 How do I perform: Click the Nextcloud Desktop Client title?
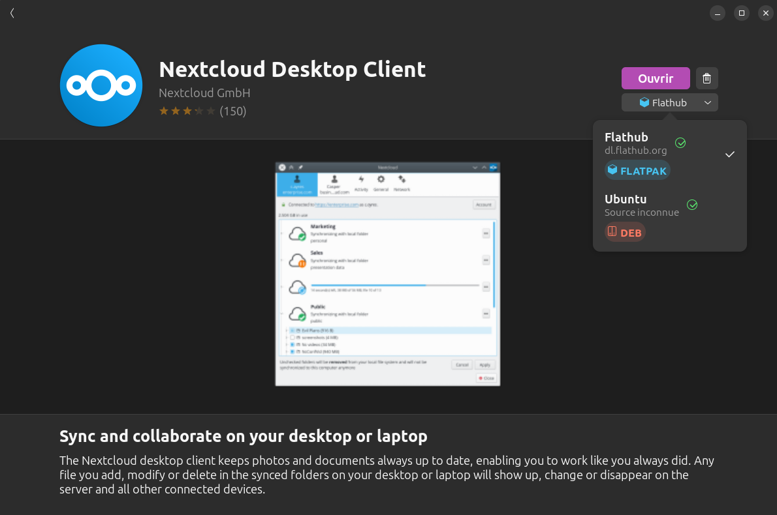[x=293, y=69]
